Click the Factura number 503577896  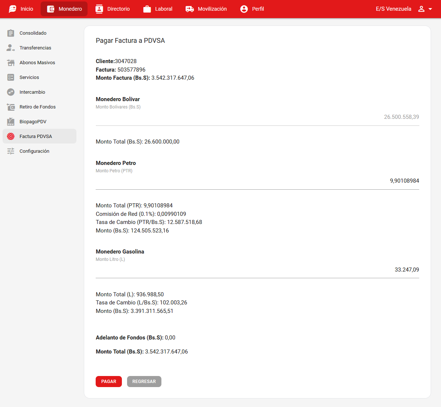pyautogui.click(x=131, y=70)
